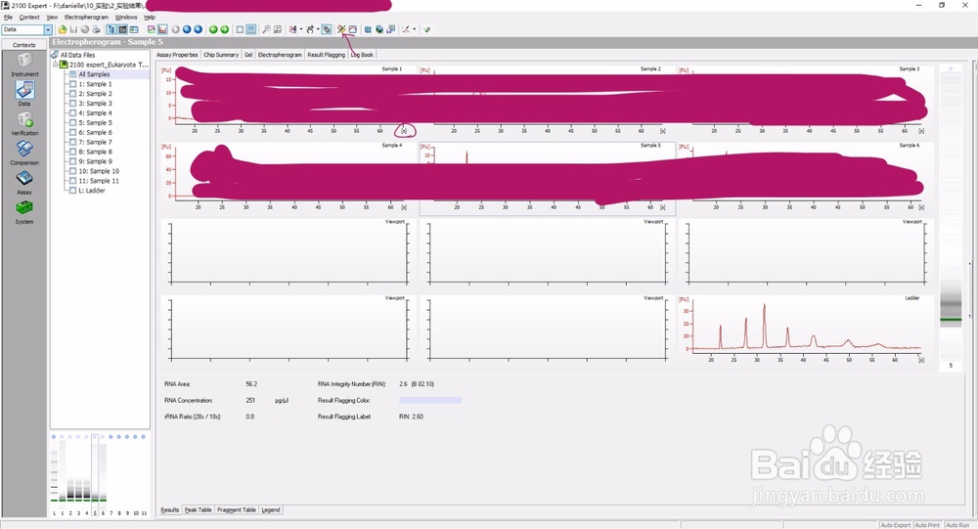Click the green Next Sample arrow
This screenshot has height=529, width=978.
[x=225, y=29]
